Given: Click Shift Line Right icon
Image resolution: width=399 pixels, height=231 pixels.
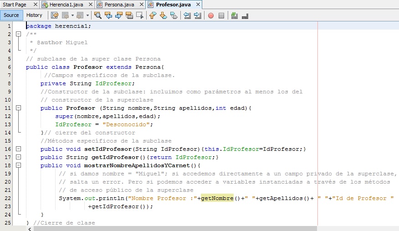Looking at the screenshot, I should (x=197, y=15).
